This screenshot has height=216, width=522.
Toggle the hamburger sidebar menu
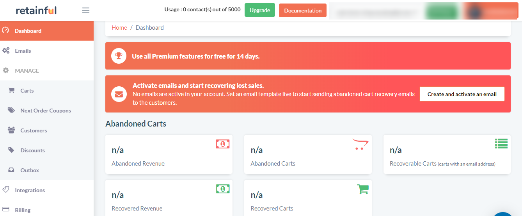tap(86, 11)
